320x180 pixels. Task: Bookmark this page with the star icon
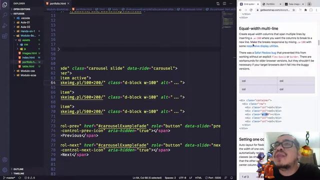click(293, 10)
